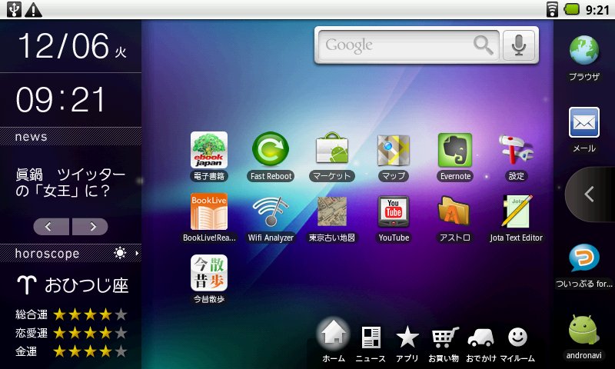Screen dimensions: 615x369
Task: Launch Fast Reboot app
Action: (x=271, y=151)
